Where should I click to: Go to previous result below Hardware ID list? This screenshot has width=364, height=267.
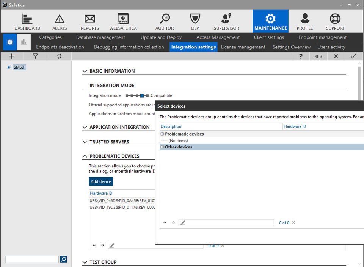(94, 245)
